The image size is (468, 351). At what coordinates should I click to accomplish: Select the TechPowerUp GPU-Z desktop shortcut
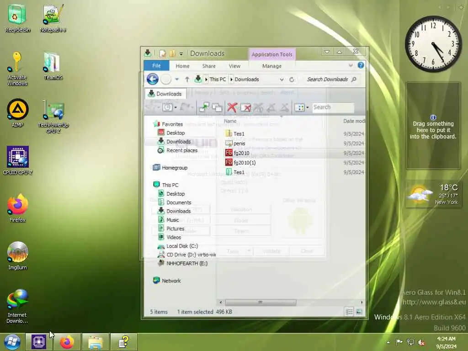[x=53, y=116]
